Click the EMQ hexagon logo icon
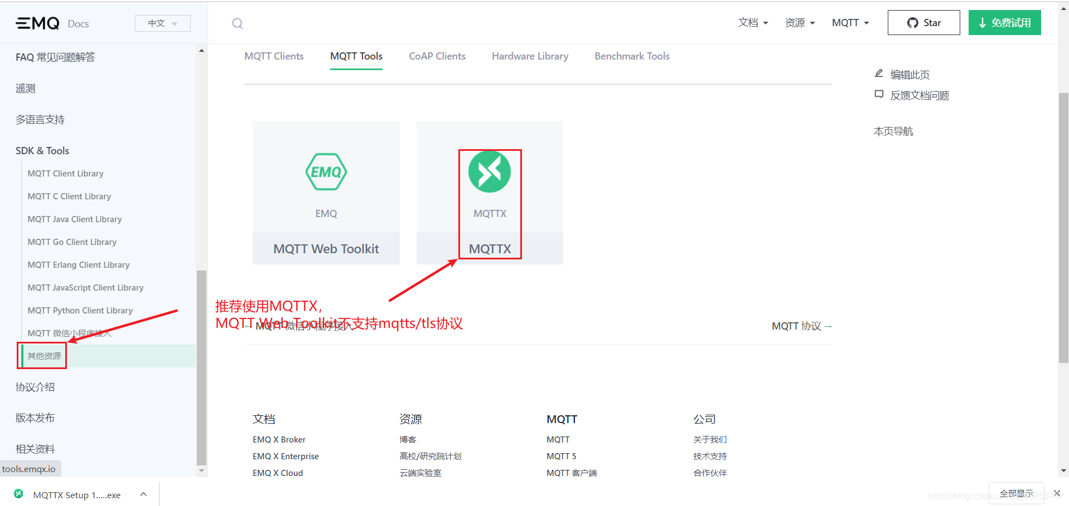1069x506 pixels. (326, 171)
